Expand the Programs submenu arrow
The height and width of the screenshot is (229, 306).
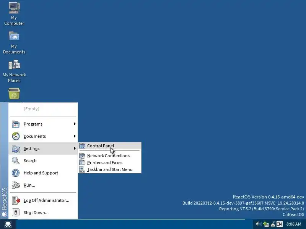pyautogui.click(x=75, y=124)
